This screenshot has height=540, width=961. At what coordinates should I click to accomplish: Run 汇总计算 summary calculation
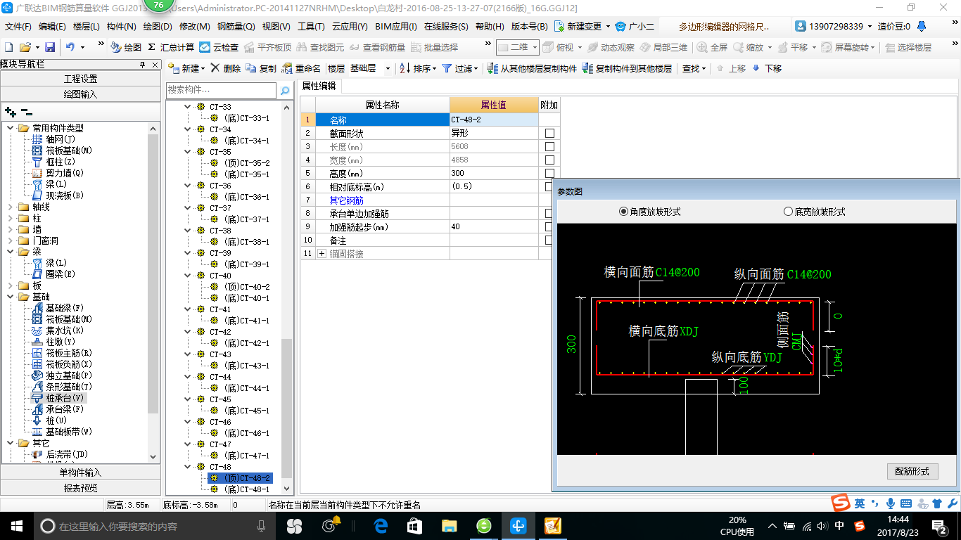pos(171,47)
